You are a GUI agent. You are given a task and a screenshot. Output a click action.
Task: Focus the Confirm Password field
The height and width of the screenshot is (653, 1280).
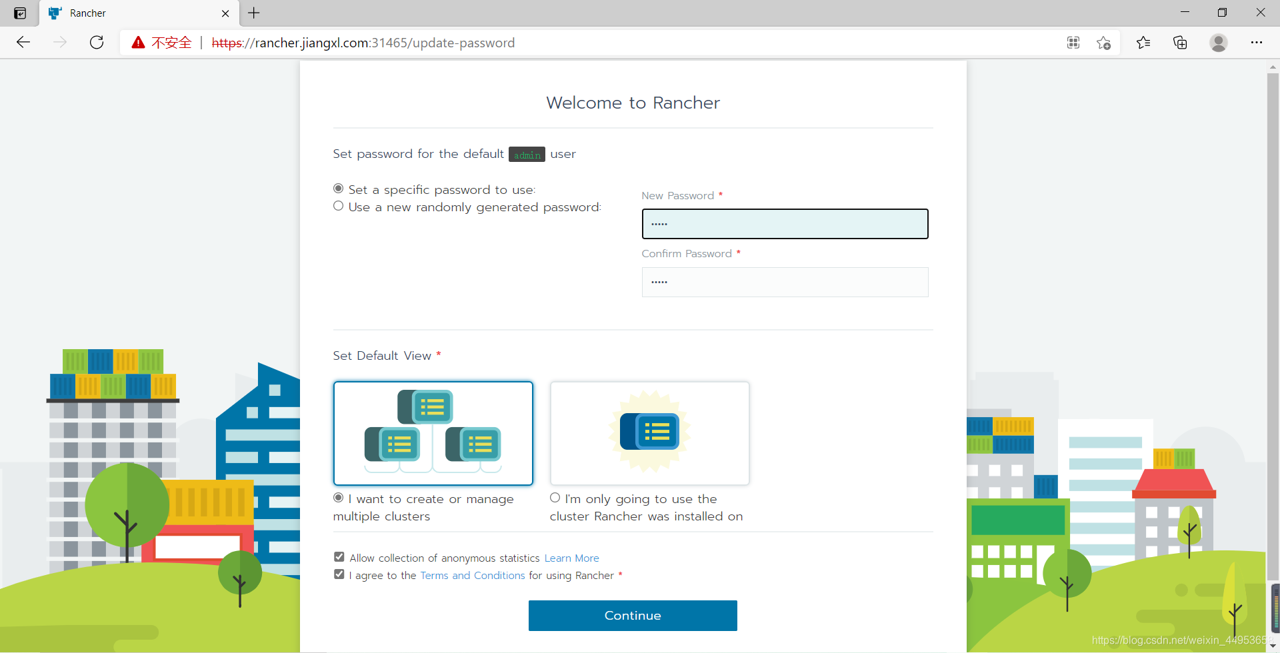point(785,282)
